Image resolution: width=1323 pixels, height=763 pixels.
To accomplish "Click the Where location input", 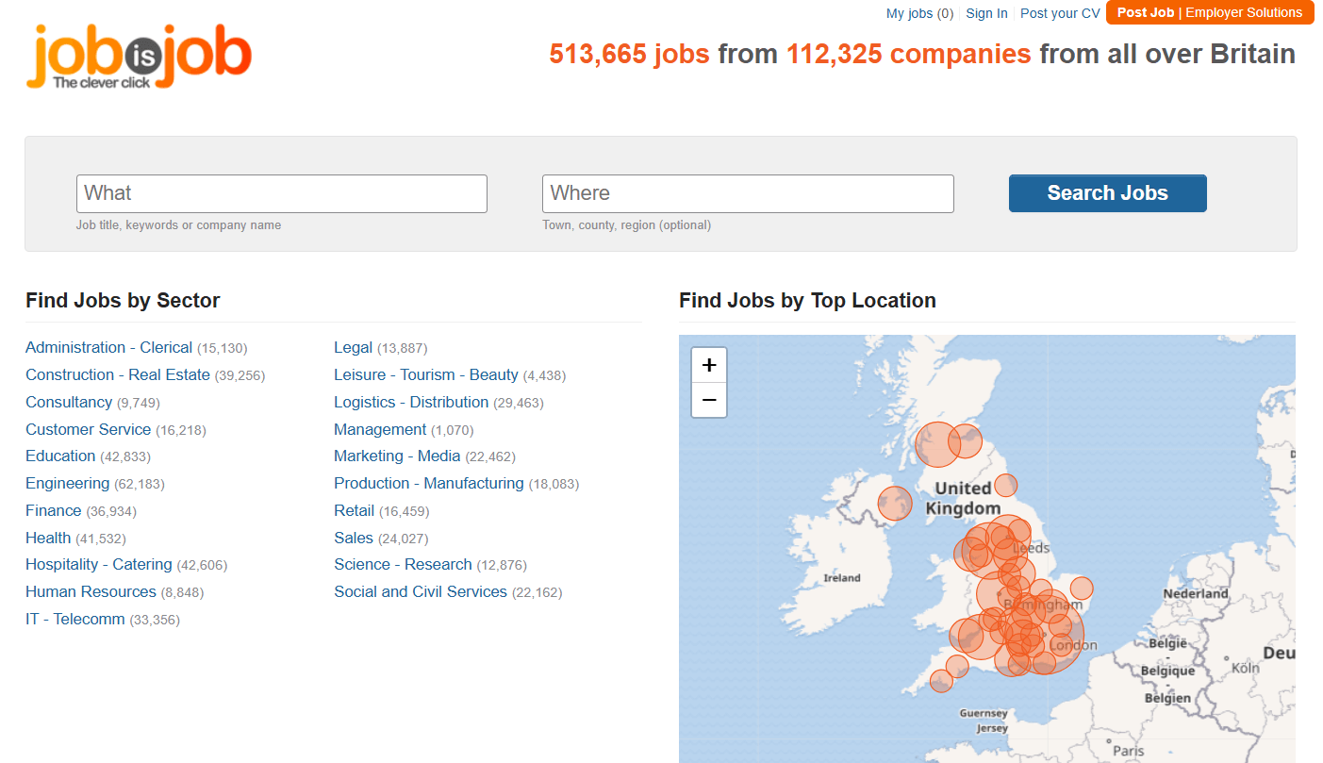I will 748,193.
